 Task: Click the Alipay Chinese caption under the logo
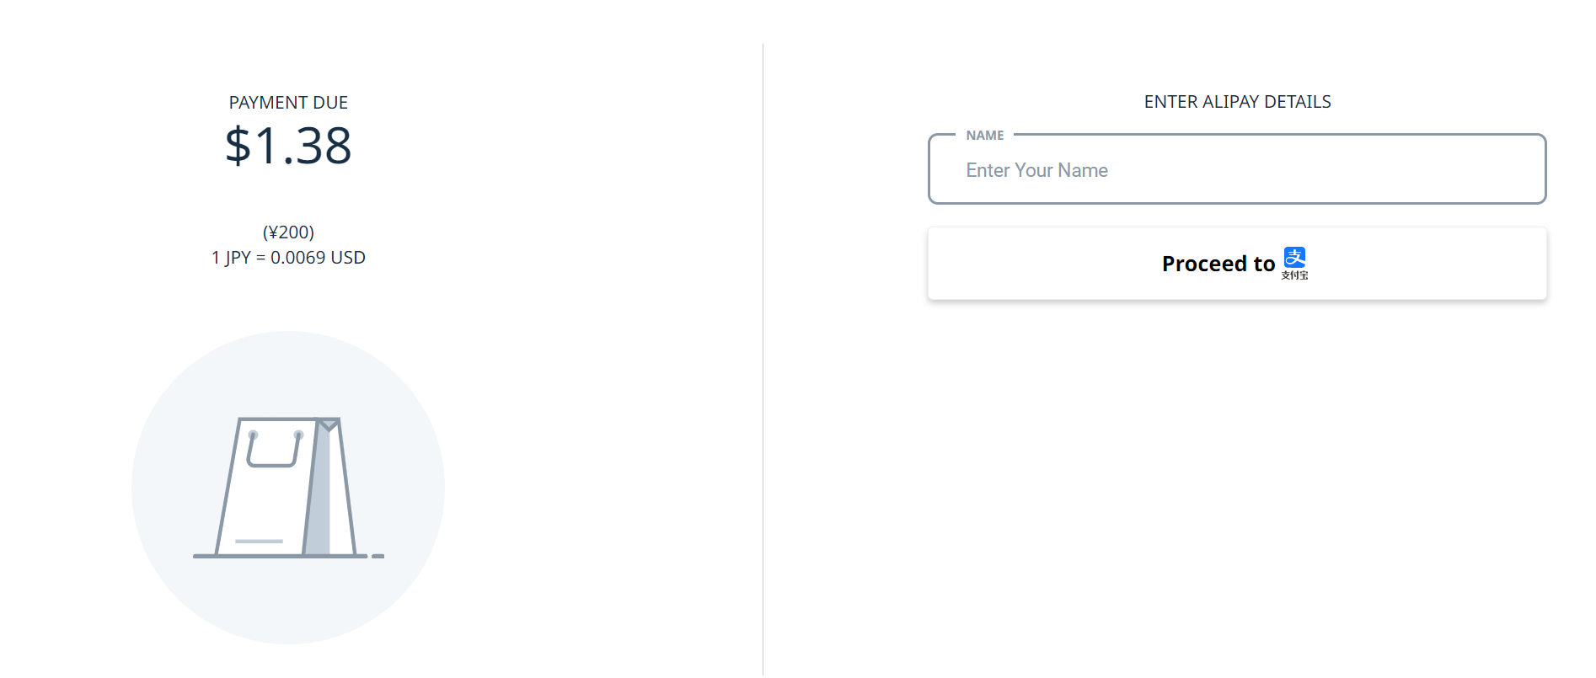(x=1294, y=275)
